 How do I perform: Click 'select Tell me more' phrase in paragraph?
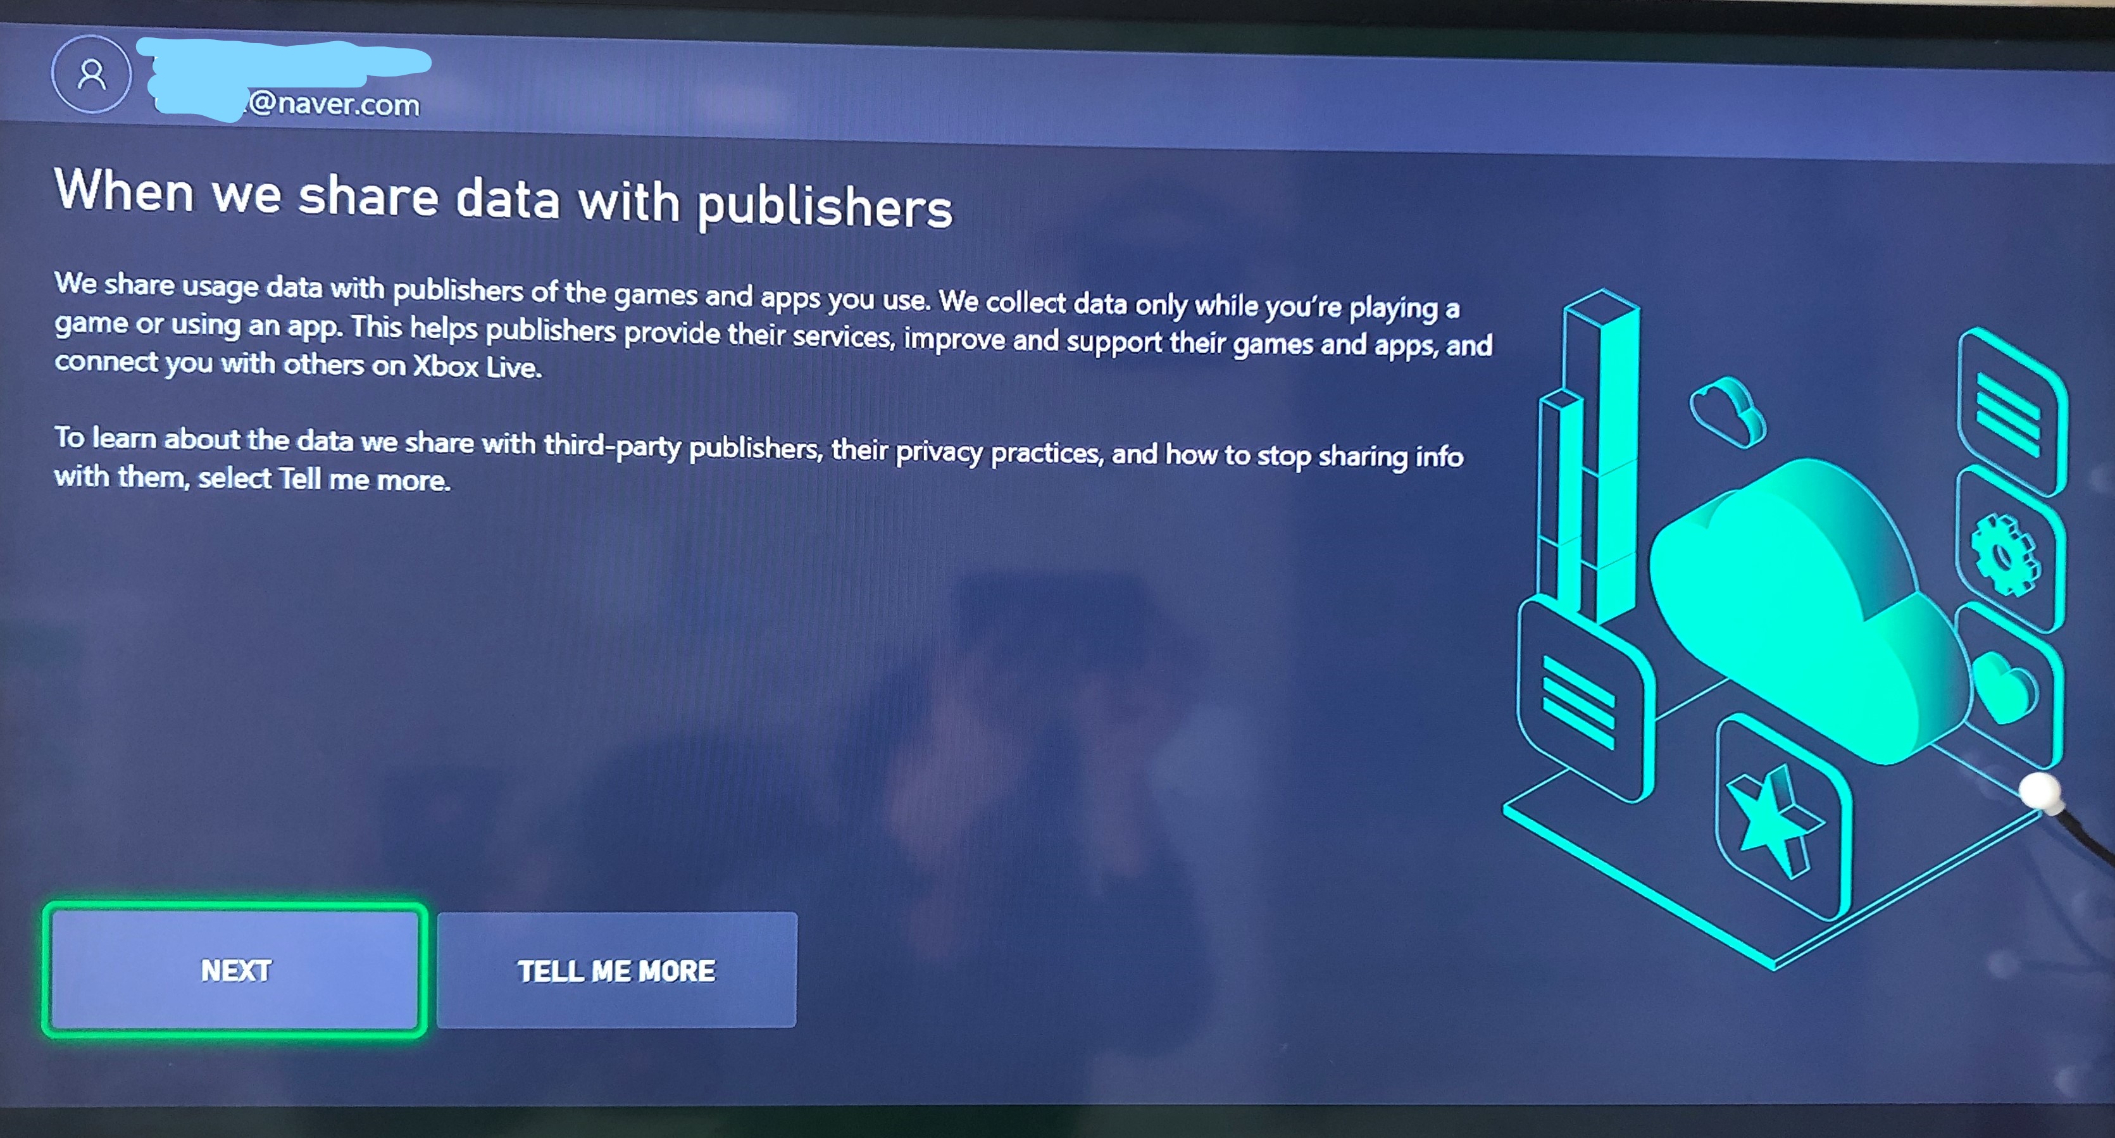(x=323, y=478)
